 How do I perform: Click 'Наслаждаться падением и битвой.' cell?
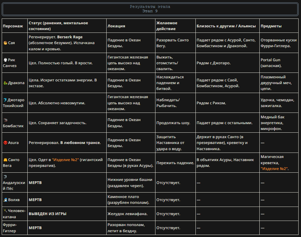(175, 83)
